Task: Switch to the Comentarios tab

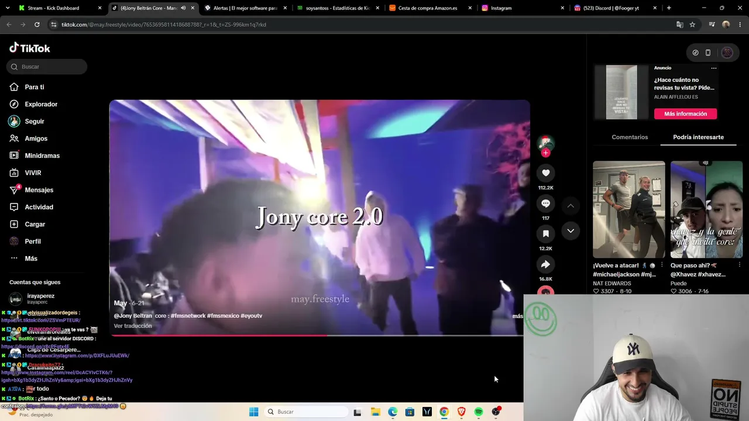Action: pos(630,137)
